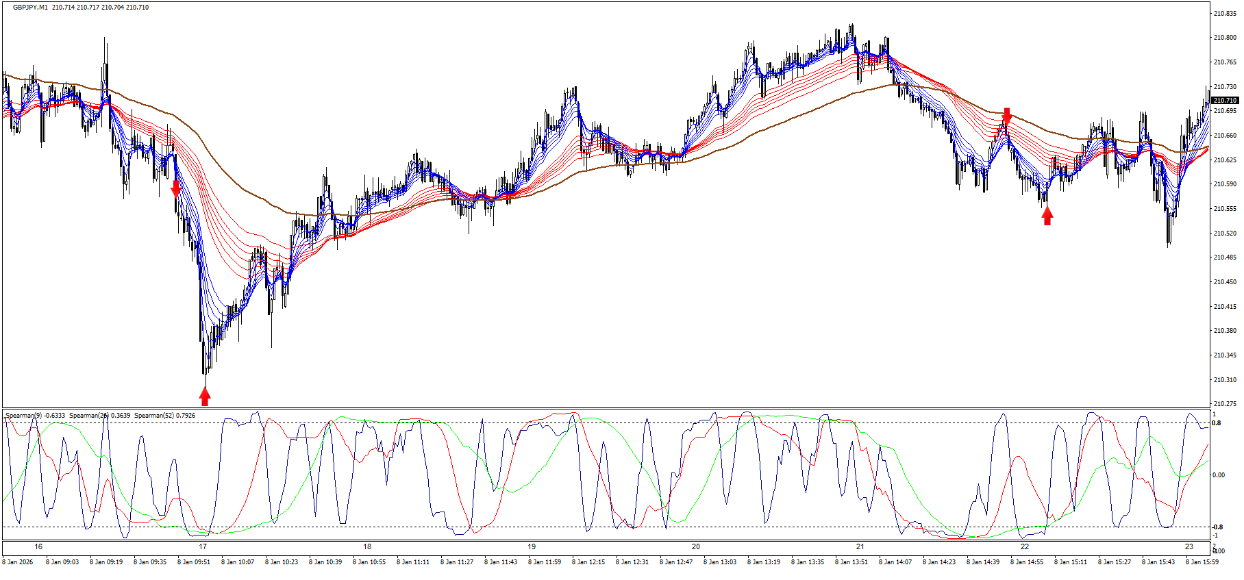This screenshot has width=1244, height=580.
Task: Click hour marker 16 in bottom subwindow
Action: 38,546
